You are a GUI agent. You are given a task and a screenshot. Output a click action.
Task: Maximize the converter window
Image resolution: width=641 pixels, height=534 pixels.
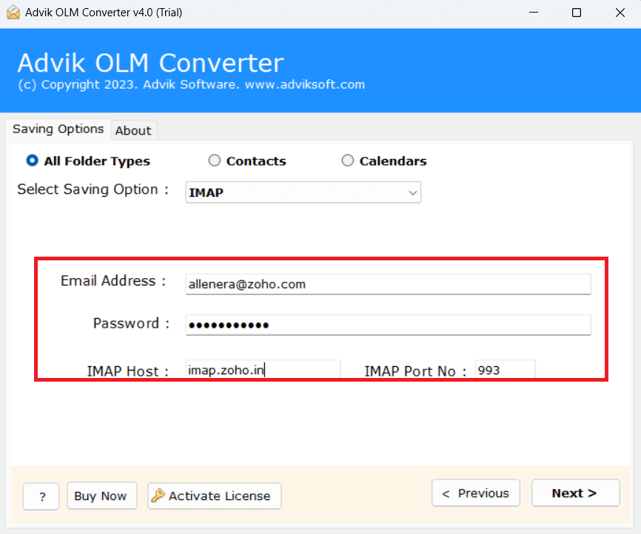coord(577,13)
